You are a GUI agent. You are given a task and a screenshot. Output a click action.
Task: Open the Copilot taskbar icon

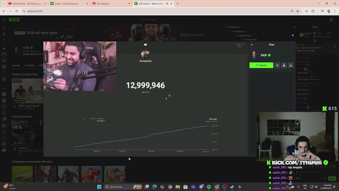click(162, 187)
